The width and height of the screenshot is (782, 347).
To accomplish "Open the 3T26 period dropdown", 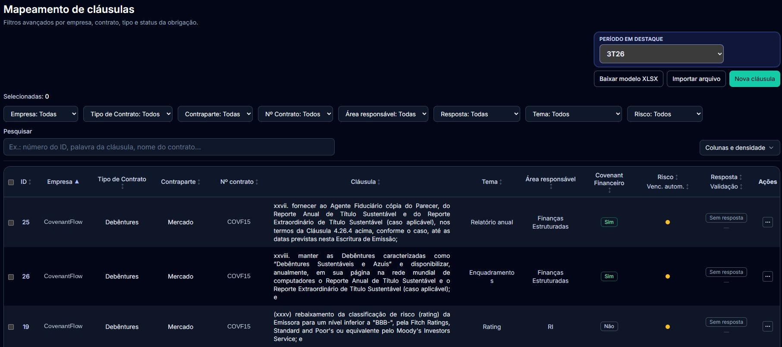I will [661, 54].
